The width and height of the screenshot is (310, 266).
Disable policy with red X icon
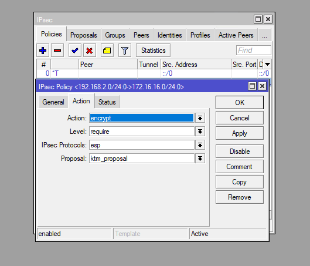89,50
